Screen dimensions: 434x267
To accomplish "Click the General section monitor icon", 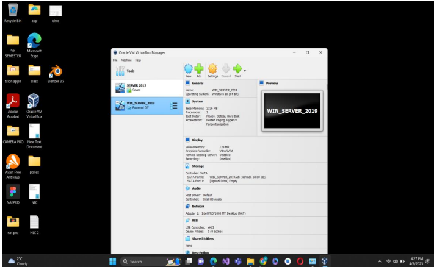I will (187, 83).
